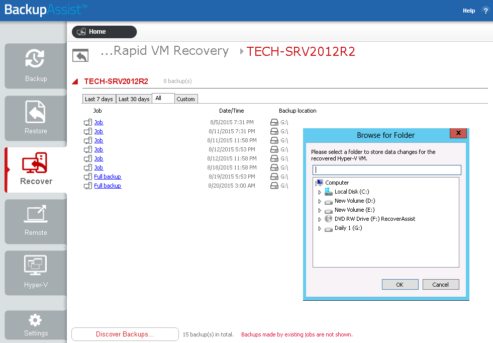The height and width of the screenshot is (343, 493).
Task: Open the Job link dated 8/5/2015 7:31 PM
Action: pyautogui.click(x=98, y=122)
